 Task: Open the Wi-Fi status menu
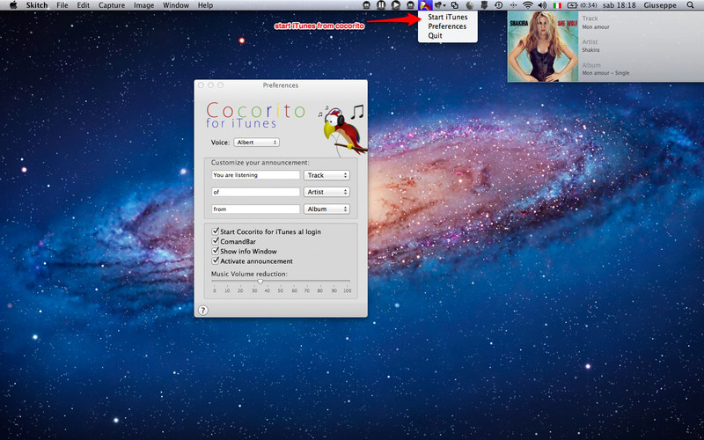point(528,5)
